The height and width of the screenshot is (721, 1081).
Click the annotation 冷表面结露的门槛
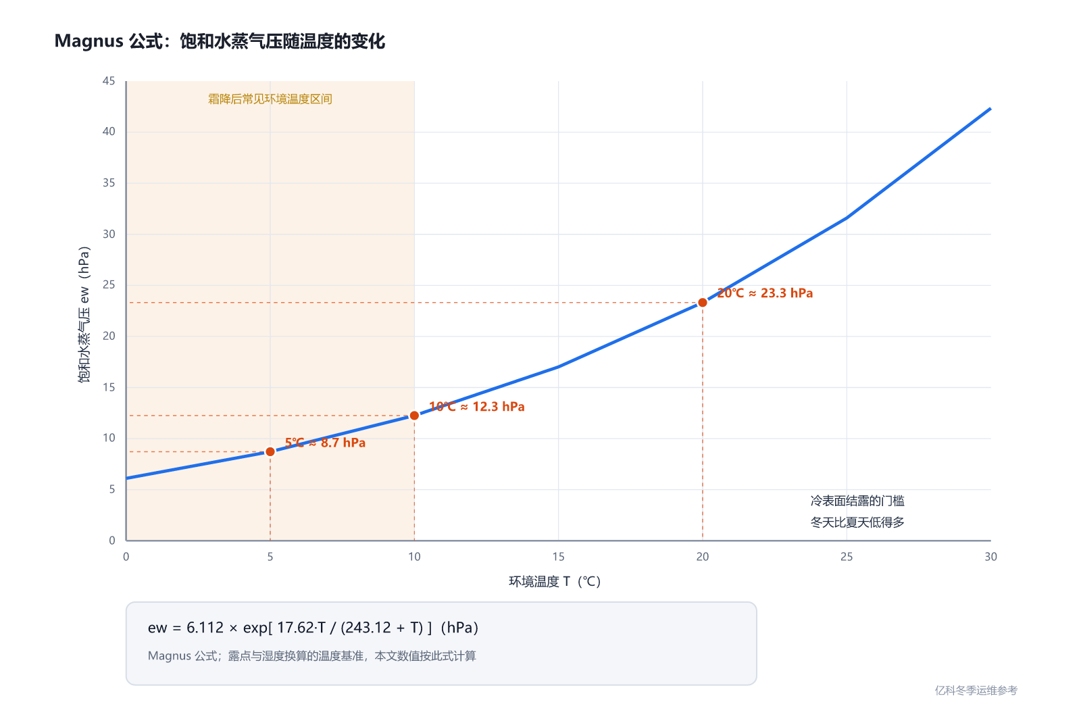tap(857, 501)
